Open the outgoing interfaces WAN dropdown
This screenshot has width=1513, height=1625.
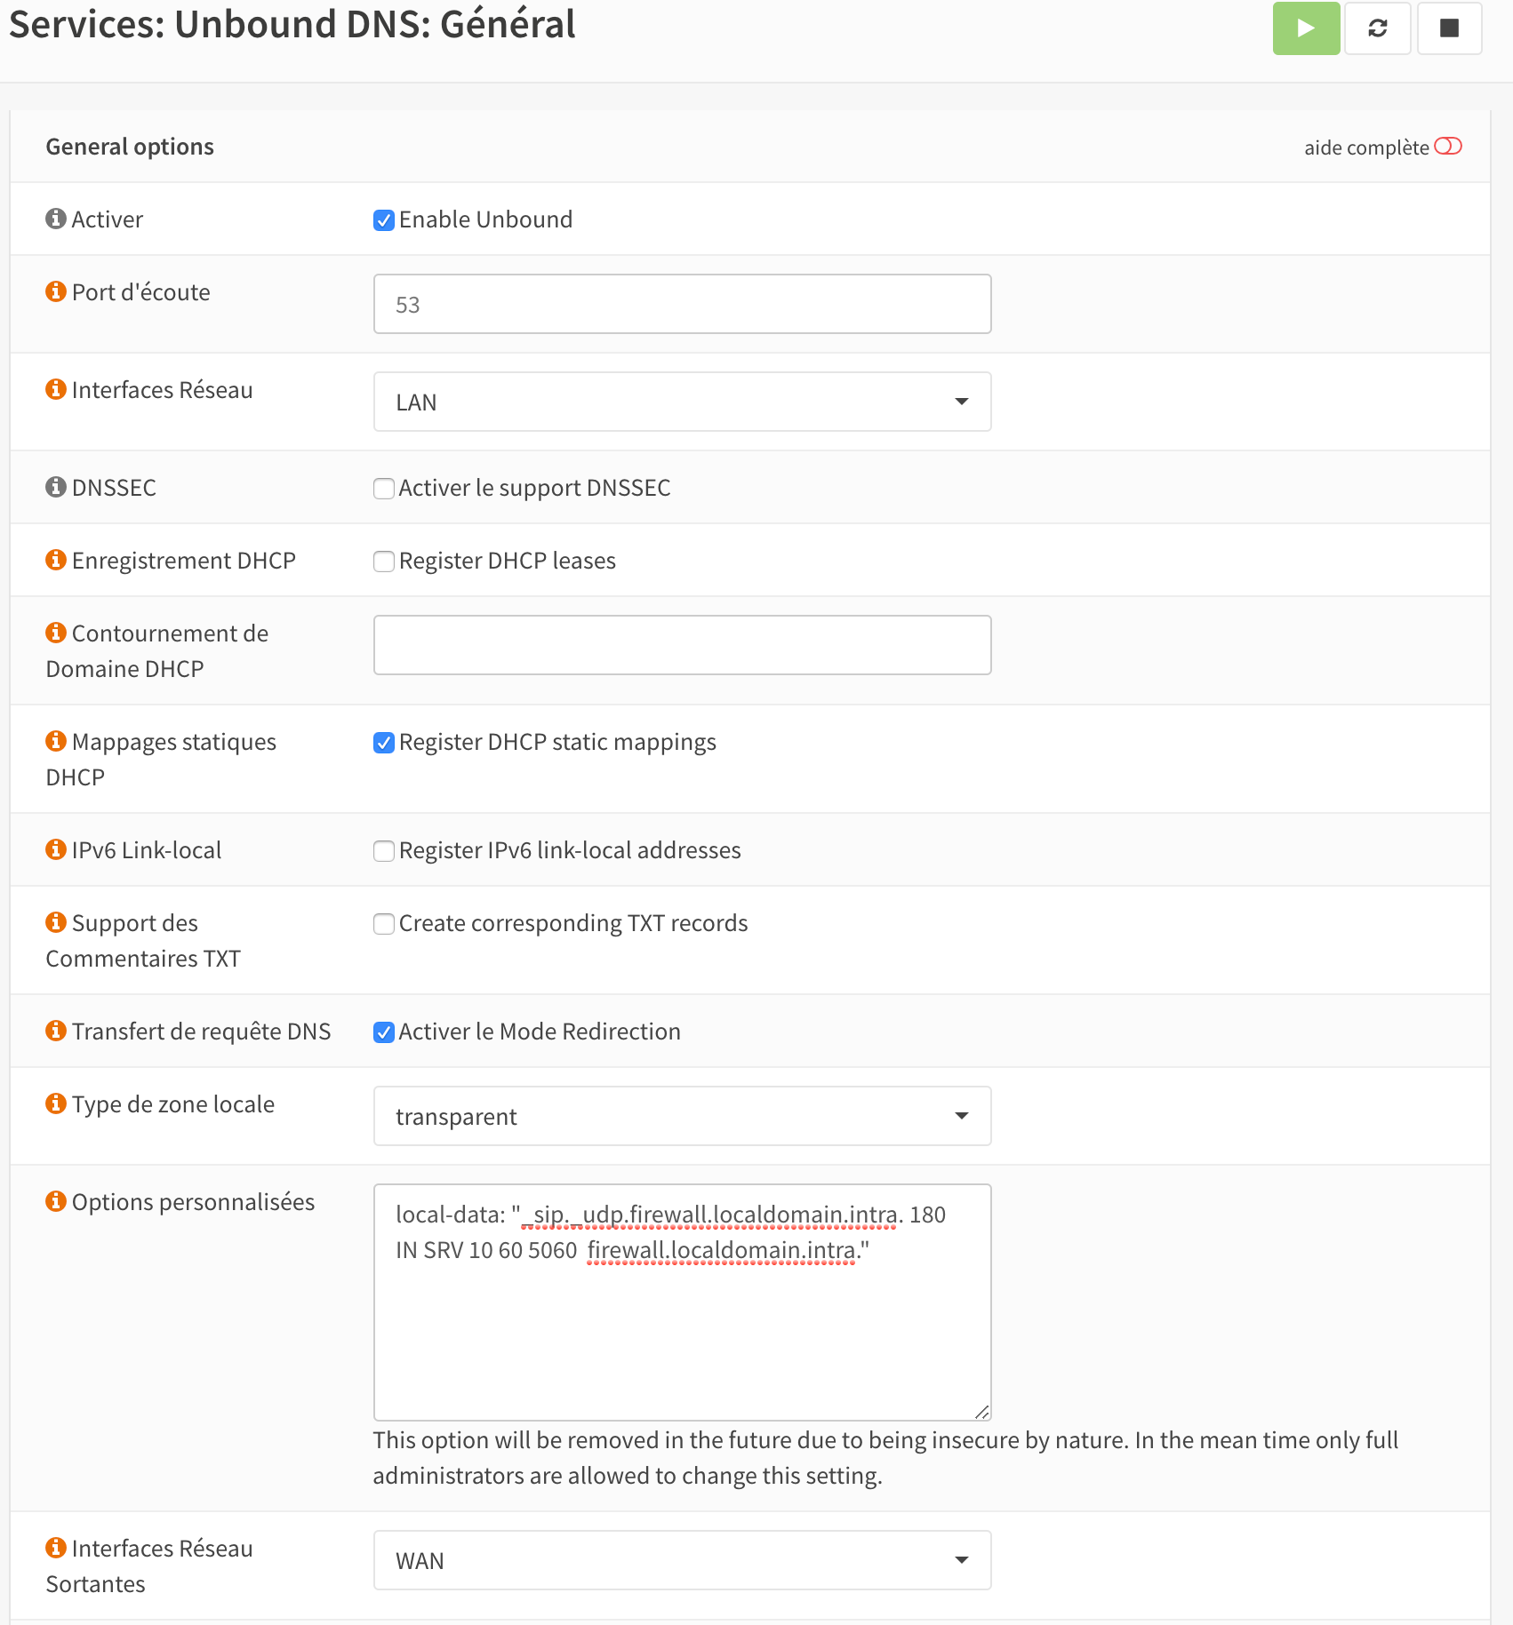[682, 1560]
